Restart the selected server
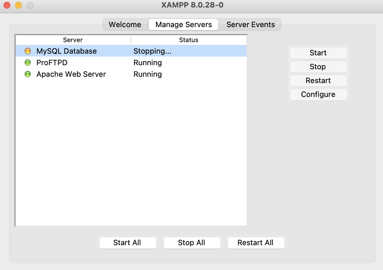Image resolution: width=383 pixels, height=270 pixels. click(x=318, y=80)
